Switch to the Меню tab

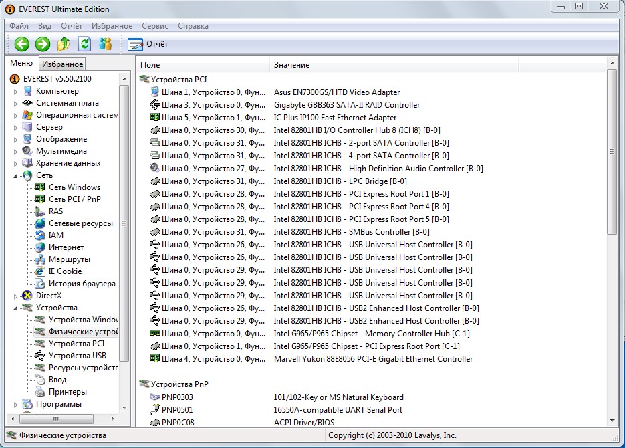click(x=21, y=63)
